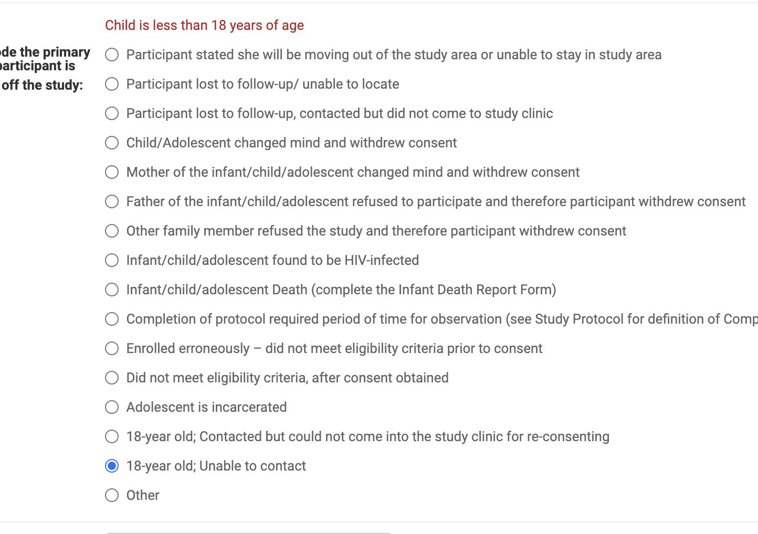
Task: Click selected '18-year old; Unable to contact' radio
Action: point(112,466)
